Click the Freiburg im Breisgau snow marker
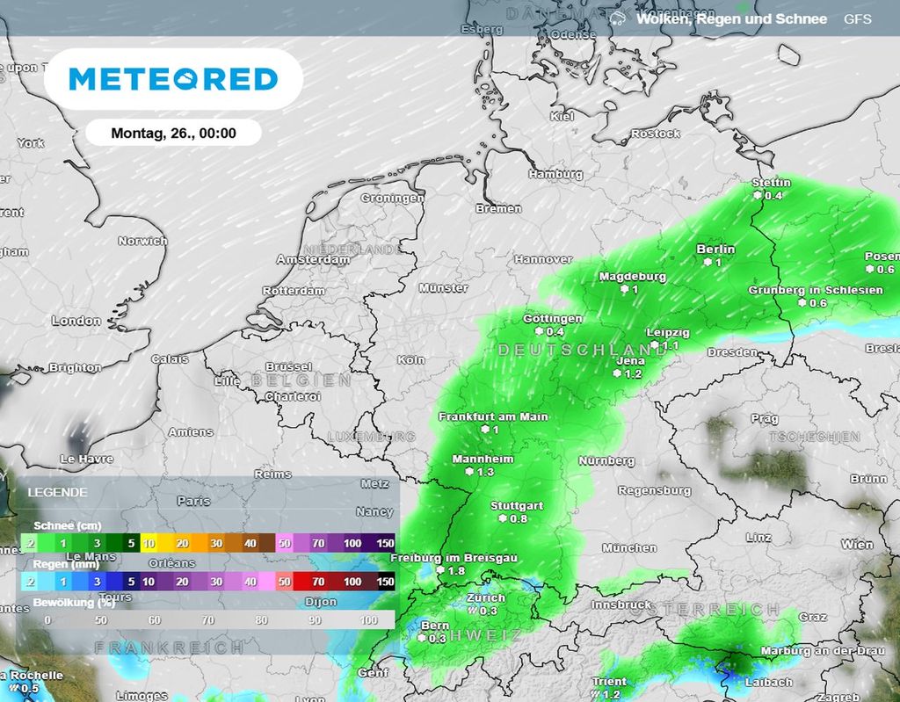Screen dimensions: 900x702 440,571
